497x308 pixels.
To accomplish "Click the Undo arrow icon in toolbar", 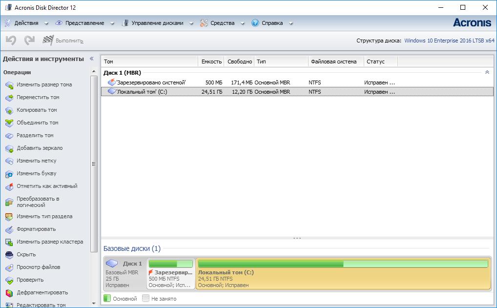I will coord(11,41).
